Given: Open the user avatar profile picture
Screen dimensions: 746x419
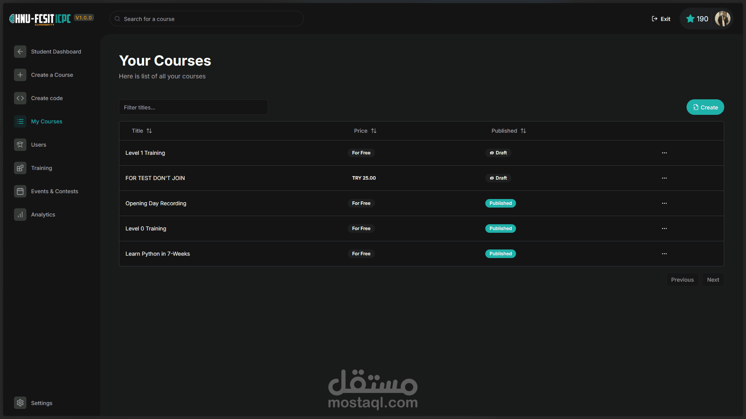Looking at the screenshot, I should [723, 19].
